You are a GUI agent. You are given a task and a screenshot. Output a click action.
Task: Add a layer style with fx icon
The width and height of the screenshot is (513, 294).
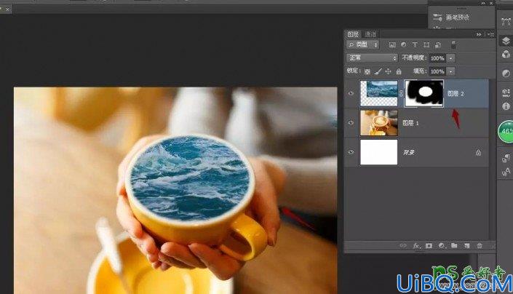tap(416, 245)
